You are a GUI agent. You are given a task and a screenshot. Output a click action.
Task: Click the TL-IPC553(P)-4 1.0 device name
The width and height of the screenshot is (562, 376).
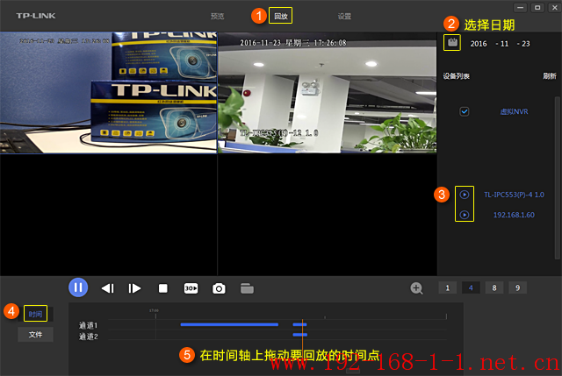[514, 195]
